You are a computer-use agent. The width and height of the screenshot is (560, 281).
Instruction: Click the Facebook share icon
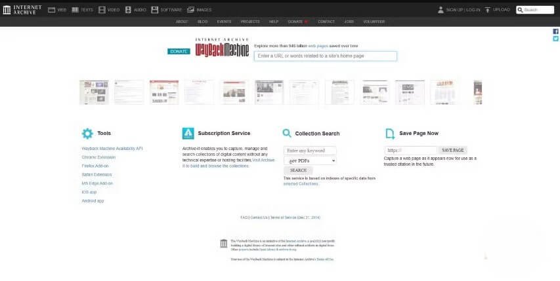point(556,31)
